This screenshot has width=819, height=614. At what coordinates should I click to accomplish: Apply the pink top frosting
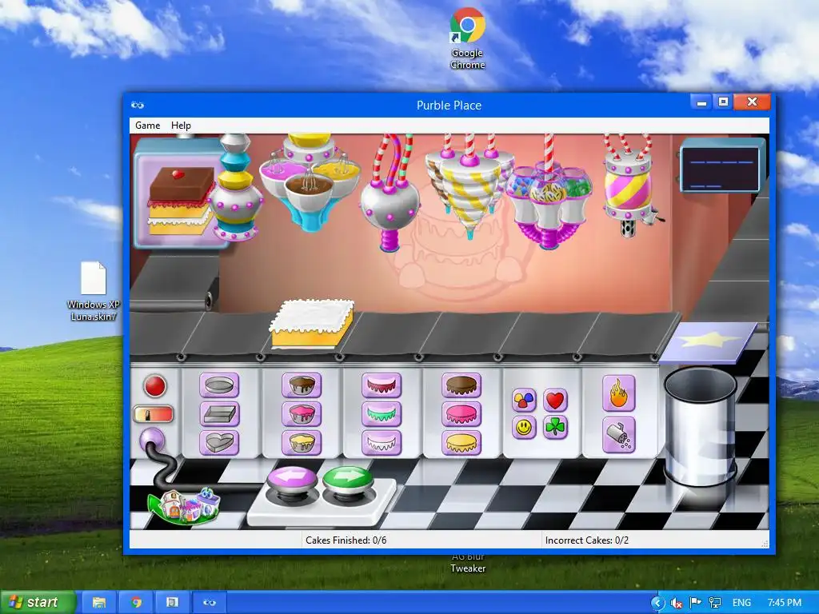point(461,414)
